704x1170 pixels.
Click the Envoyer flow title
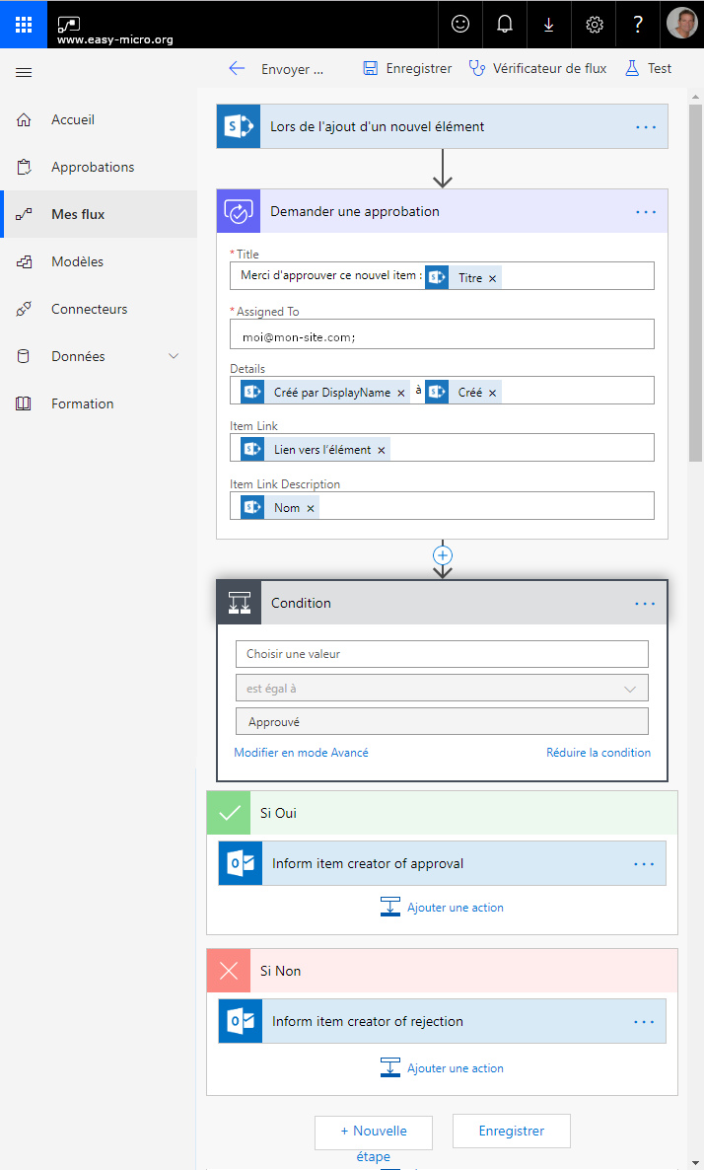click(x=292, y=69)
